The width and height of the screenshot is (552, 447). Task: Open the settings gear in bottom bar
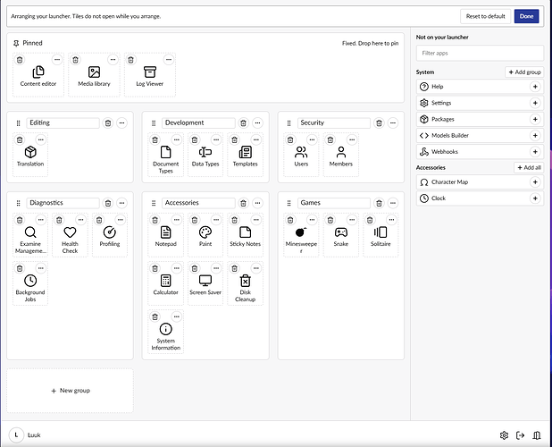point(504,435)
